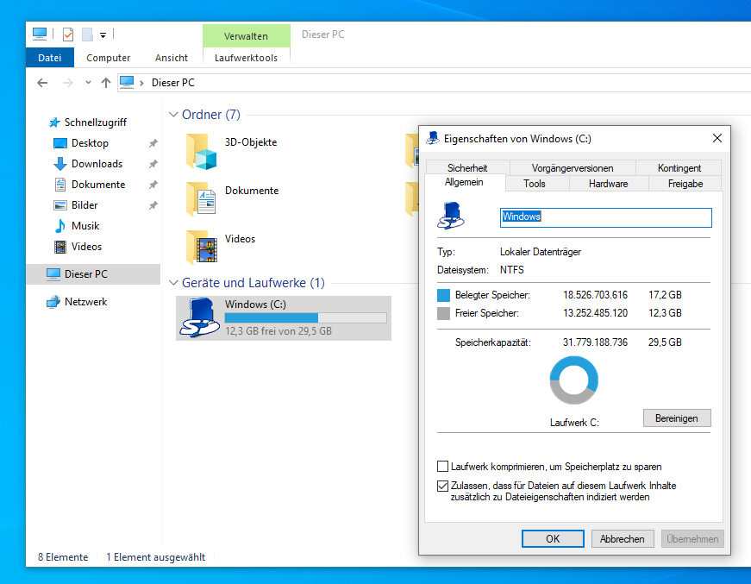Viewport: 751px width, 584px height.
Task: Open Dokumente in the navigation pane
Action: click(98, 185)
